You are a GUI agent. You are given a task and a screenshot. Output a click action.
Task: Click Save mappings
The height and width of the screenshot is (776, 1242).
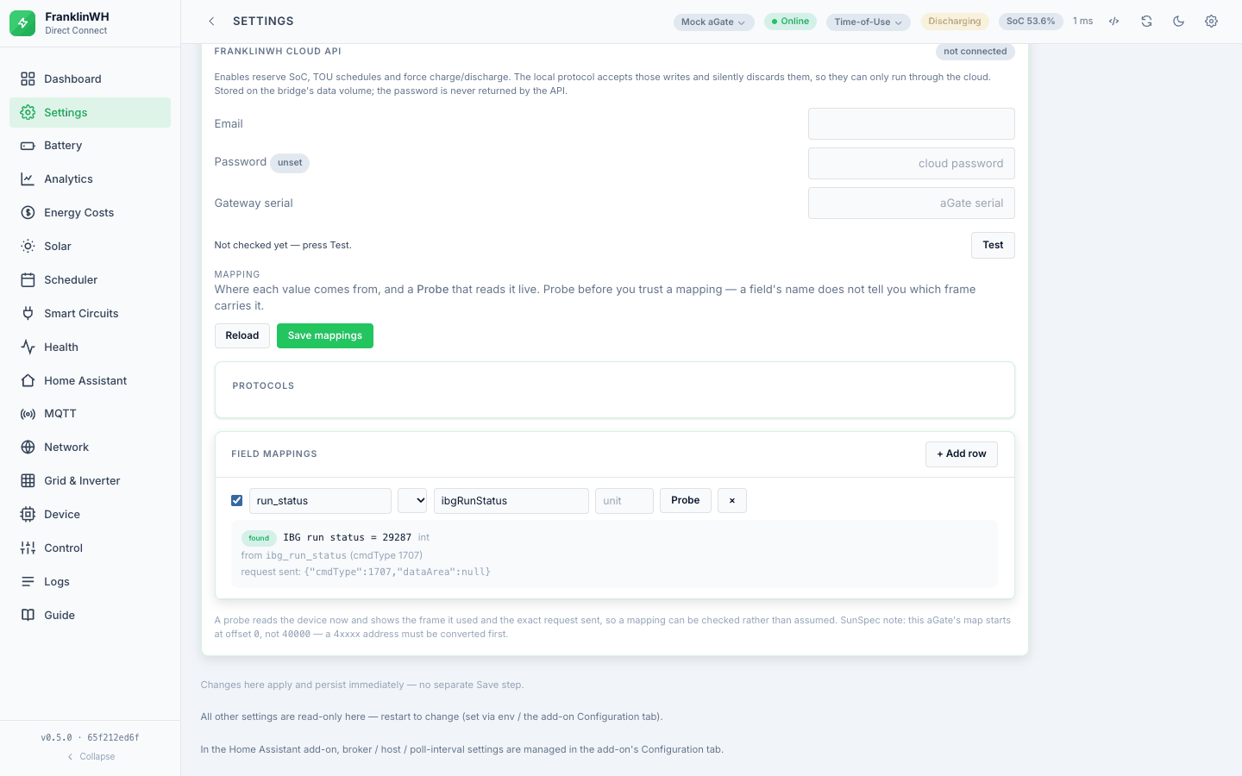tap(325, 336)
